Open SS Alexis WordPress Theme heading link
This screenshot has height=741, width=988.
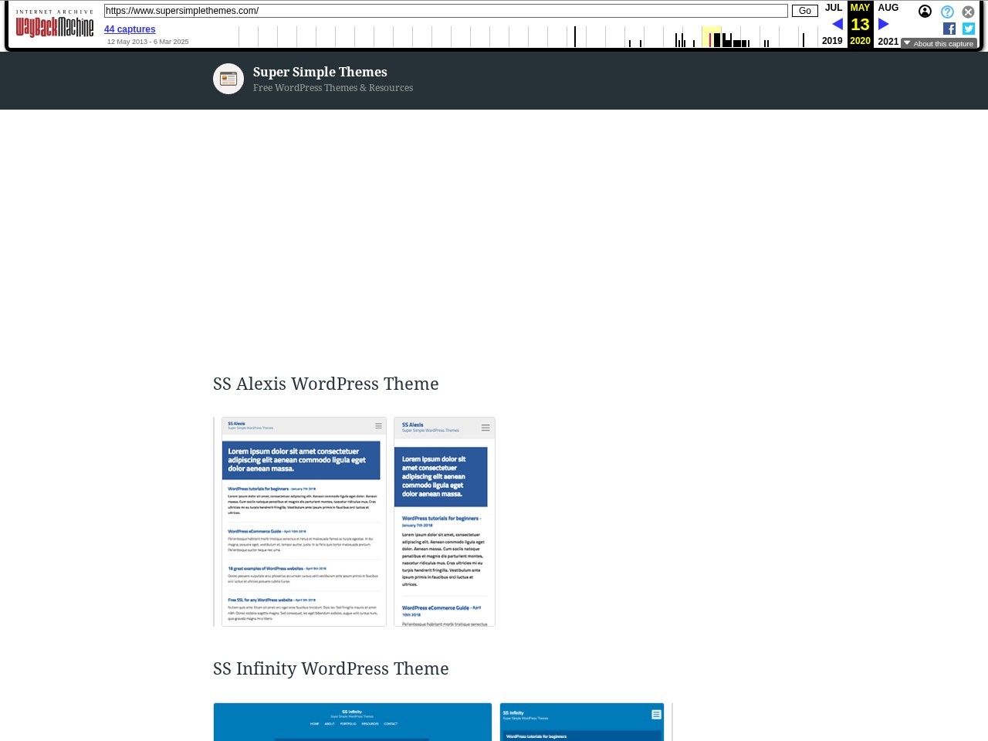[x=326, y=384]
